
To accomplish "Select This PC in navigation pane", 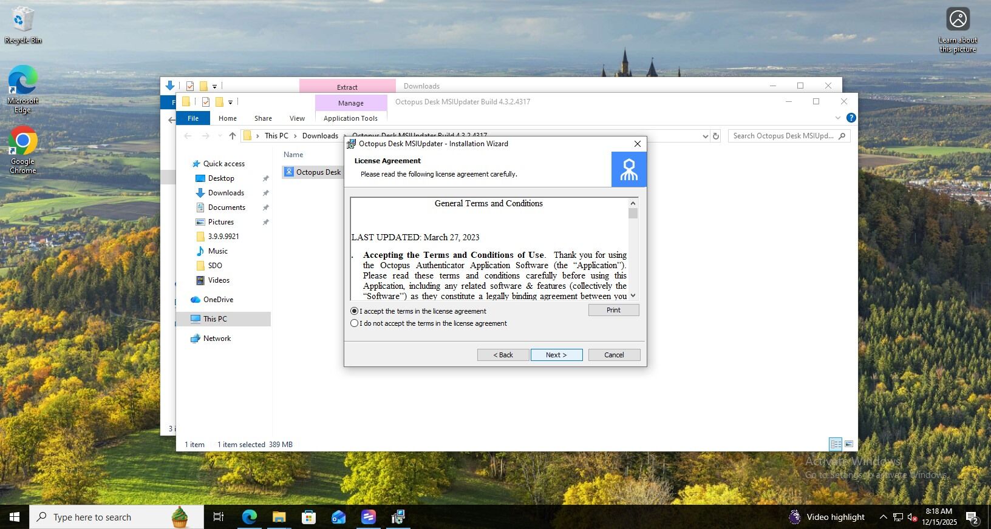I will [x=215, y=319].
